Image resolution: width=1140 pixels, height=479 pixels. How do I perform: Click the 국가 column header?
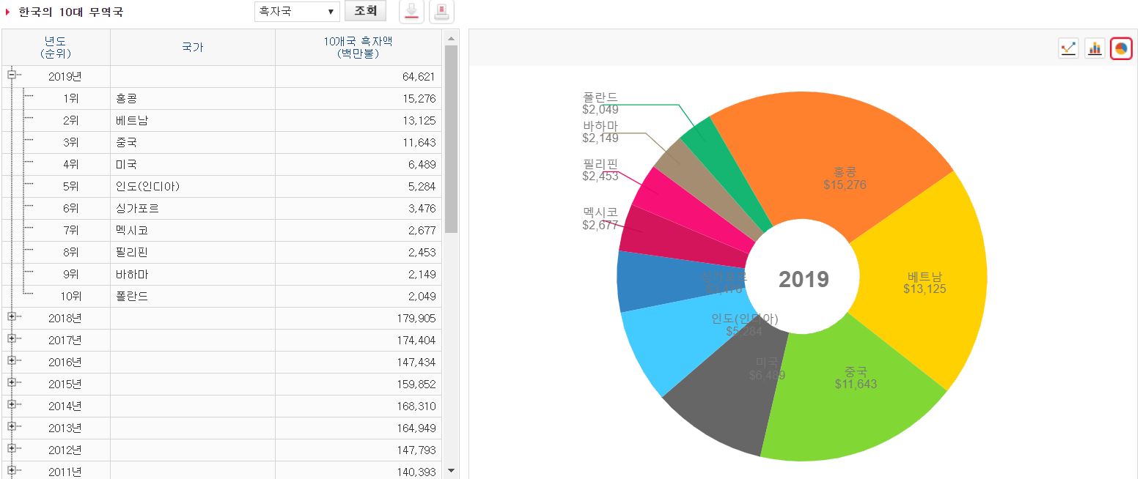pyautogui.click(x=192, y=48)
